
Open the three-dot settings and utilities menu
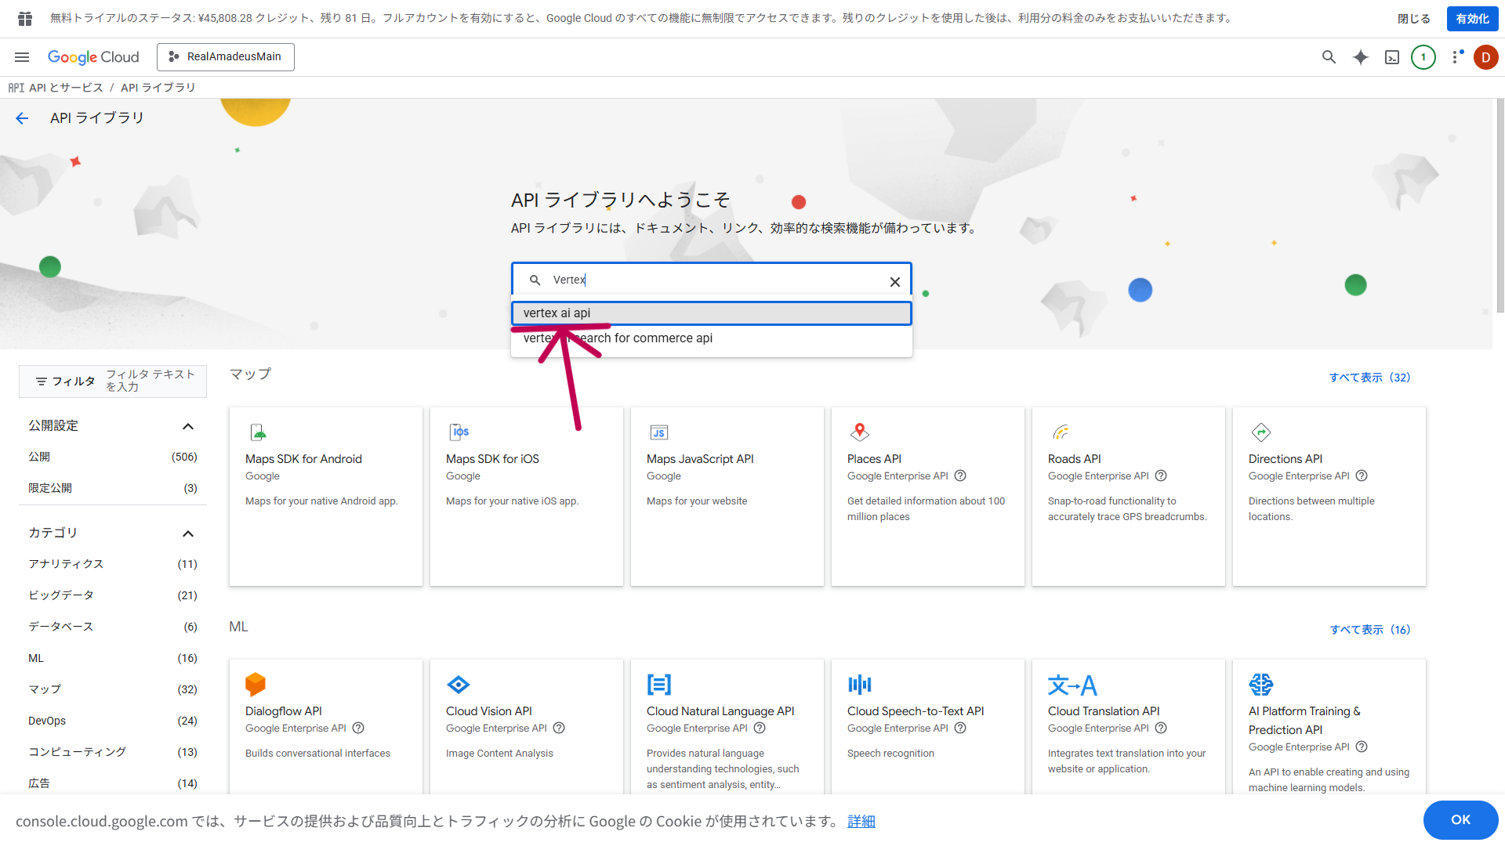click(1456, 57)
